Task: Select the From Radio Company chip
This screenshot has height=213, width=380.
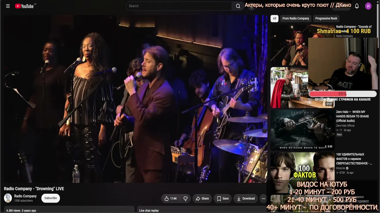Action: (296, 18)
